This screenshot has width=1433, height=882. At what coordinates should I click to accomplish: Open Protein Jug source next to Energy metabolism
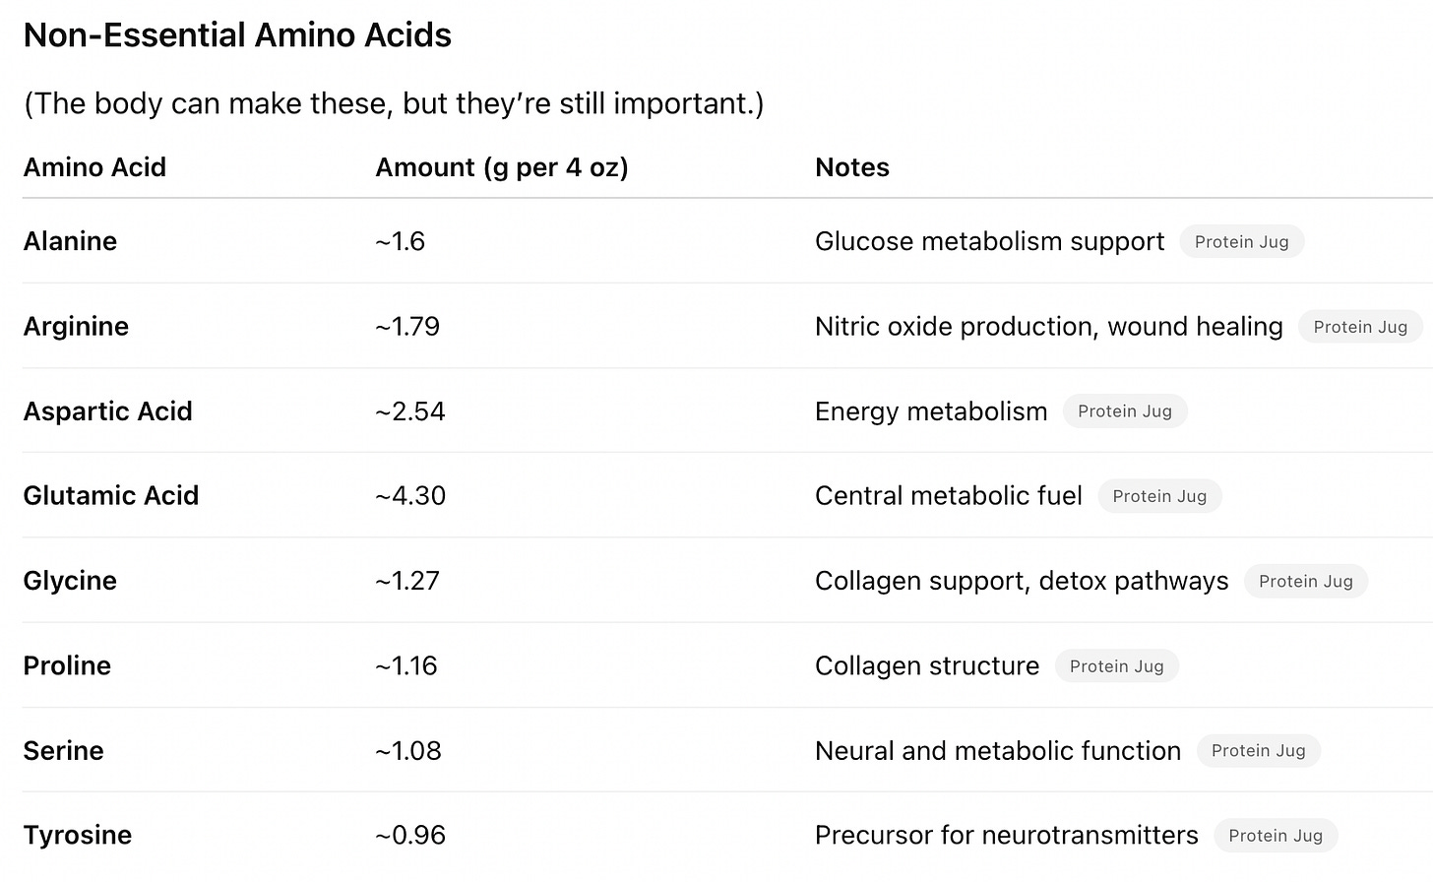[1124, 411]
